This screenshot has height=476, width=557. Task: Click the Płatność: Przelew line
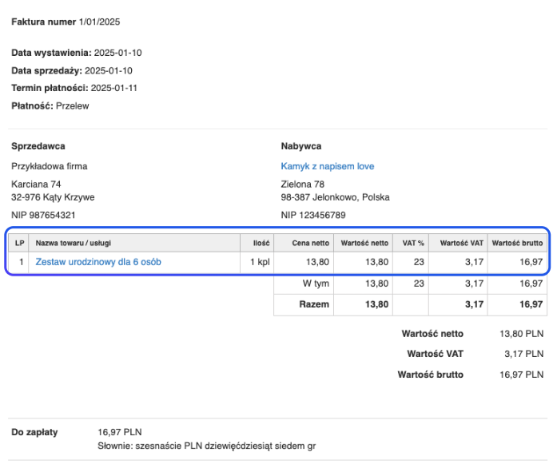(50, 105)
